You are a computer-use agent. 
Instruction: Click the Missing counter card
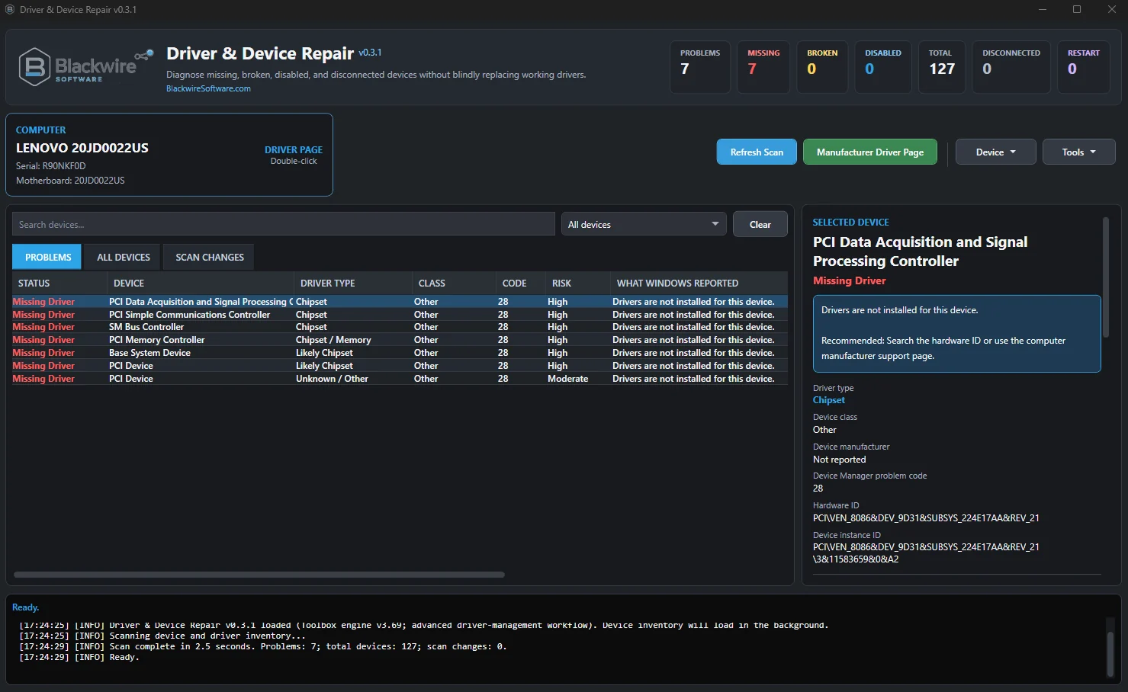click(763, 67)
